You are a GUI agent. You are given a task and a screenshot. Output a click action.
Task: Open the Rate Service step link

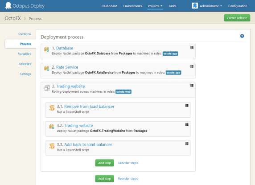point(67,67)
